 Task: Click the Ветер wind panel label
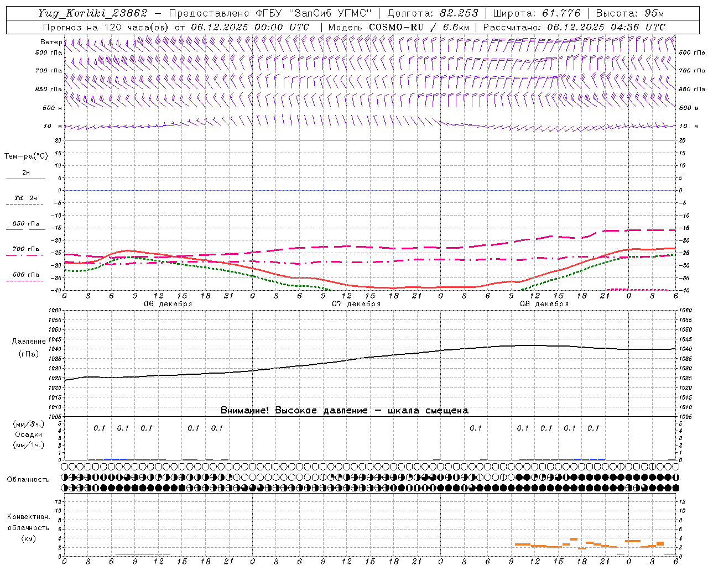(51, 42)
